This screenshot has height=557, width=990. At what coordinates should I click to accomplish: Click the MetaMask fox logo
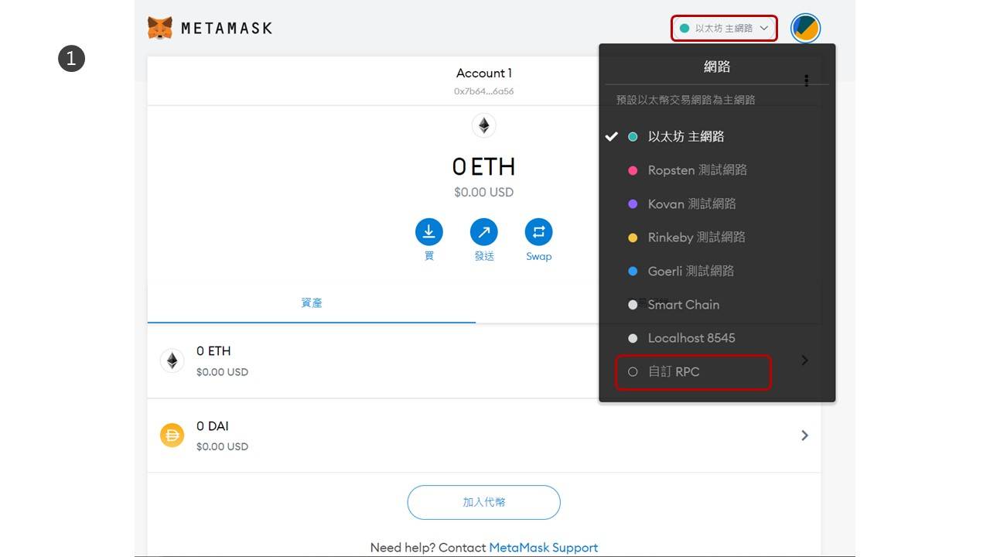coord(160,28)
